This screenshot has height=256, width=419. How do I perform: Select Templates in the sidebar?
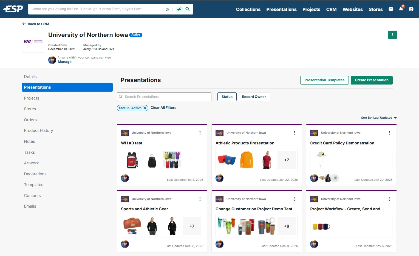click(x=67, y=185)
